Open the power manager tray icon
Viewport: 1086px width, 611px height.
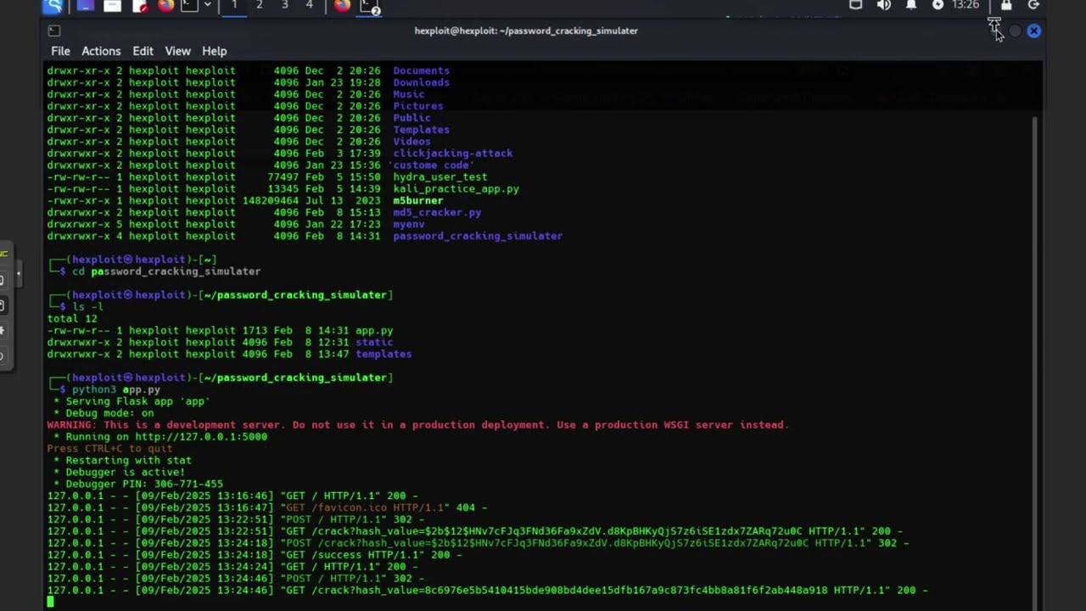pos(938,5)
